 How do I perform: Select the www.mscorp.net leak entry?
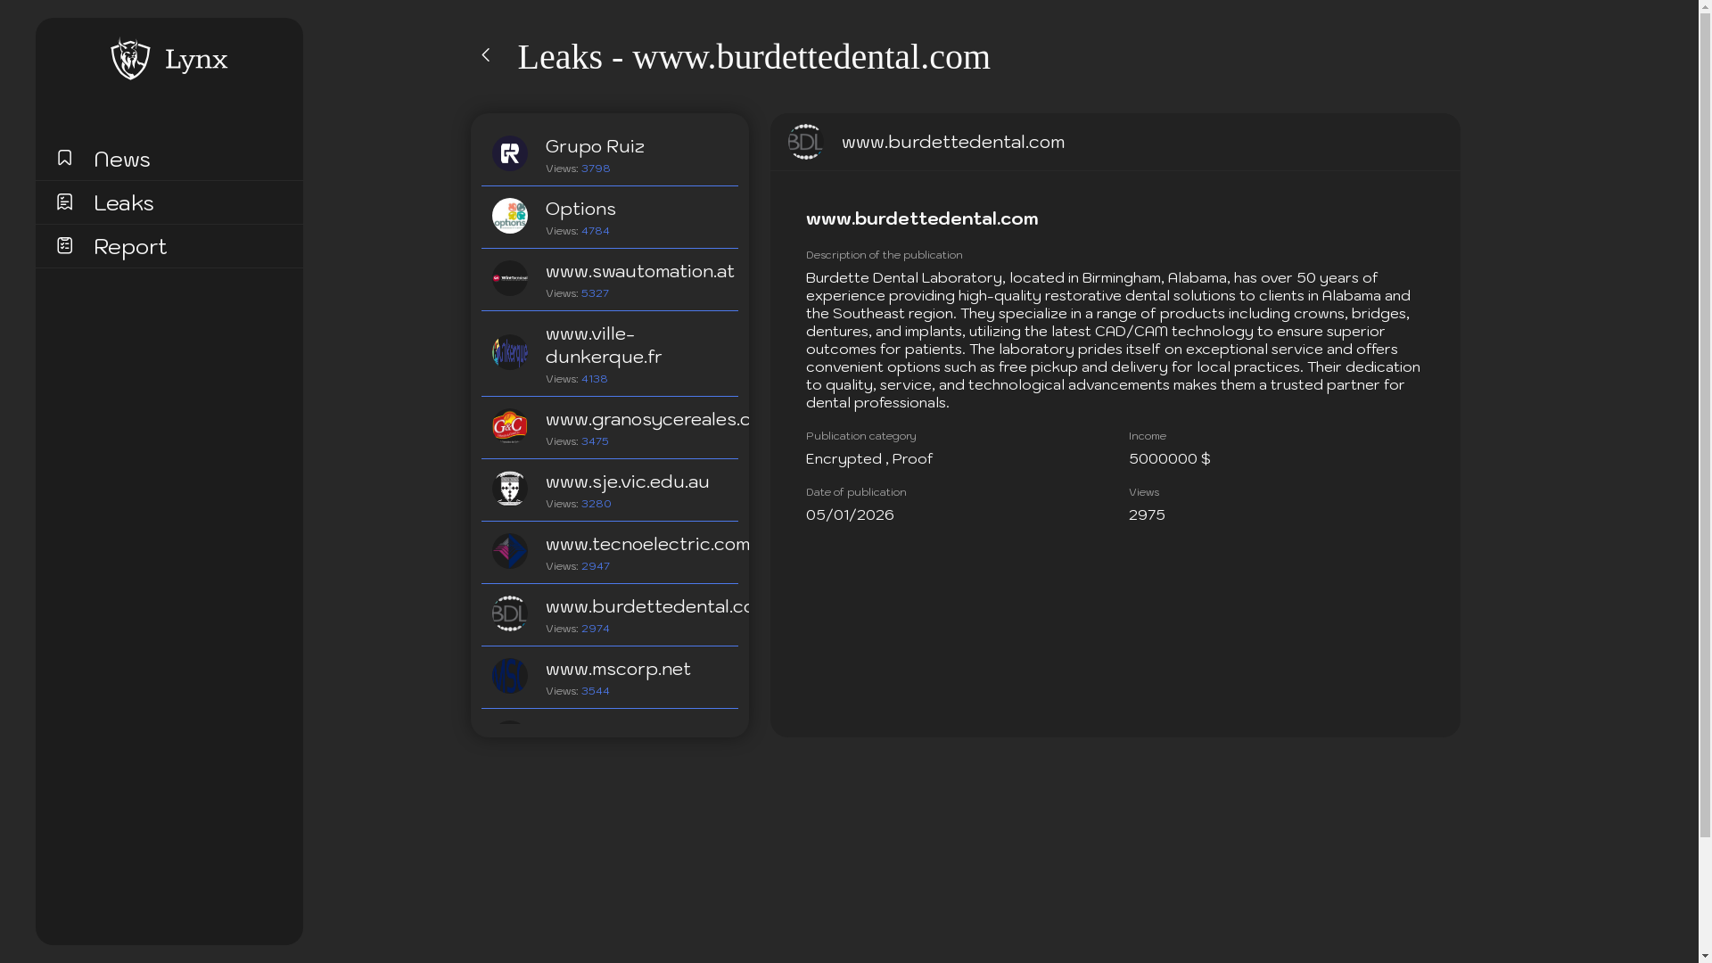pos(618,670)
